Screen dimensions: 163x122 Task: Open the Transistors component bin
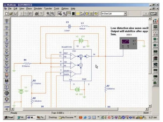point(7,39)
